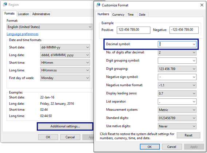The image size is (207, 153).
Task: Open the Decimal symbol dropdown
Action: pyautogui.click(x=177, y=44)
